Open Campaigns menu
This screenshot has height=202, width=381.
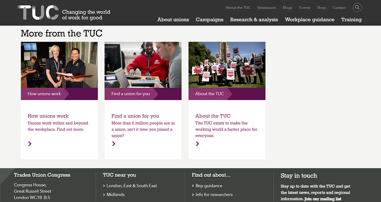click(209, 20)
